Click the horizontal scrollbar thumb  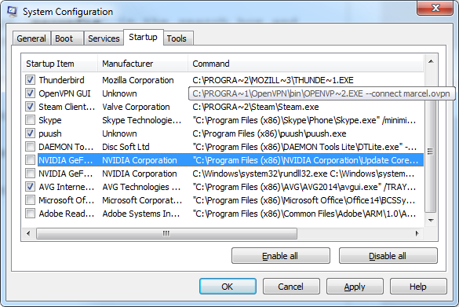click(x=166, y=233)
